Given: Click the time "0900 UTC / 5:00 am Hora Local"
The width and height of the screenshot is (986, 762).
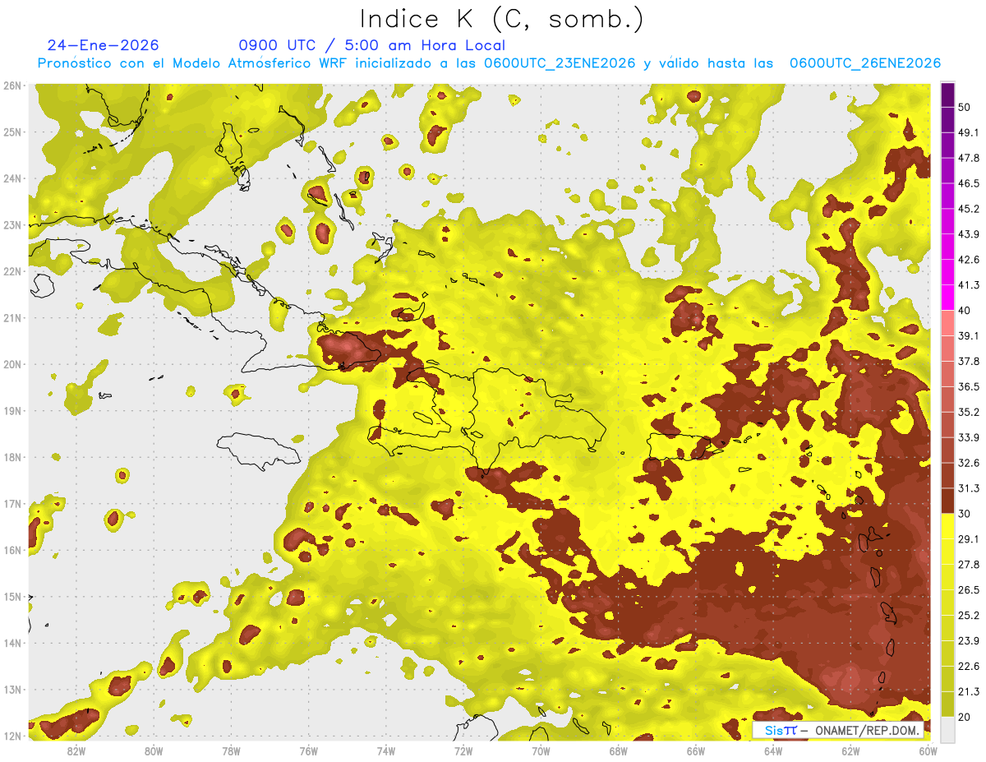Looking at the screenshot, I should coord(372,45).
